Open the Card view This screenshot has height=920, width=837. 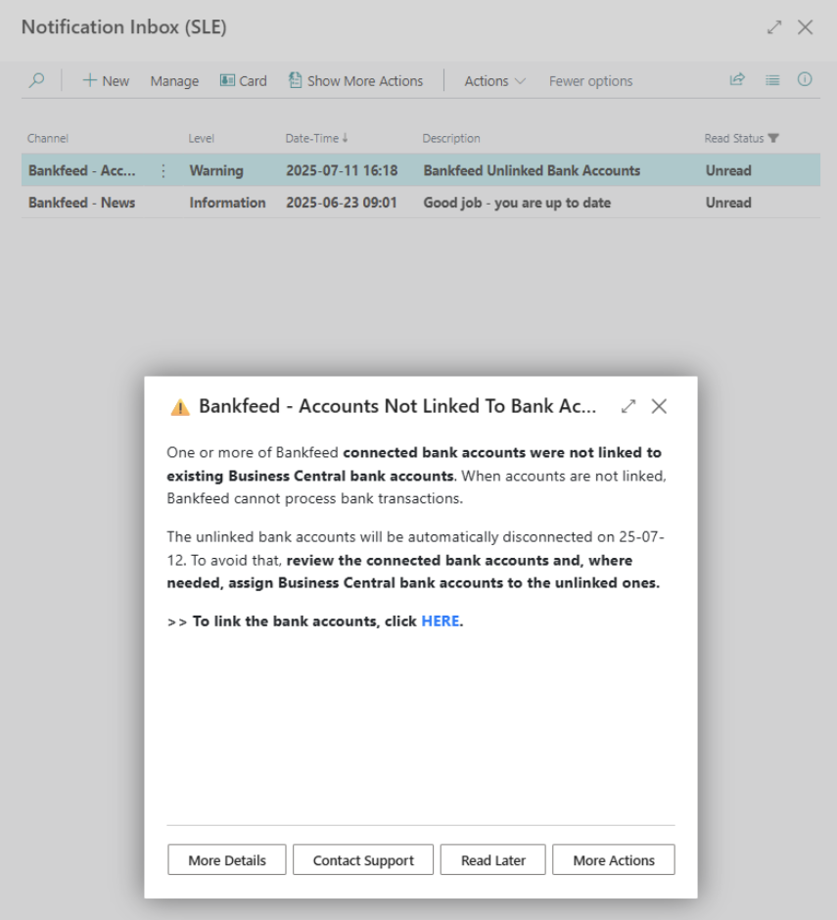[x=244, y=81]
